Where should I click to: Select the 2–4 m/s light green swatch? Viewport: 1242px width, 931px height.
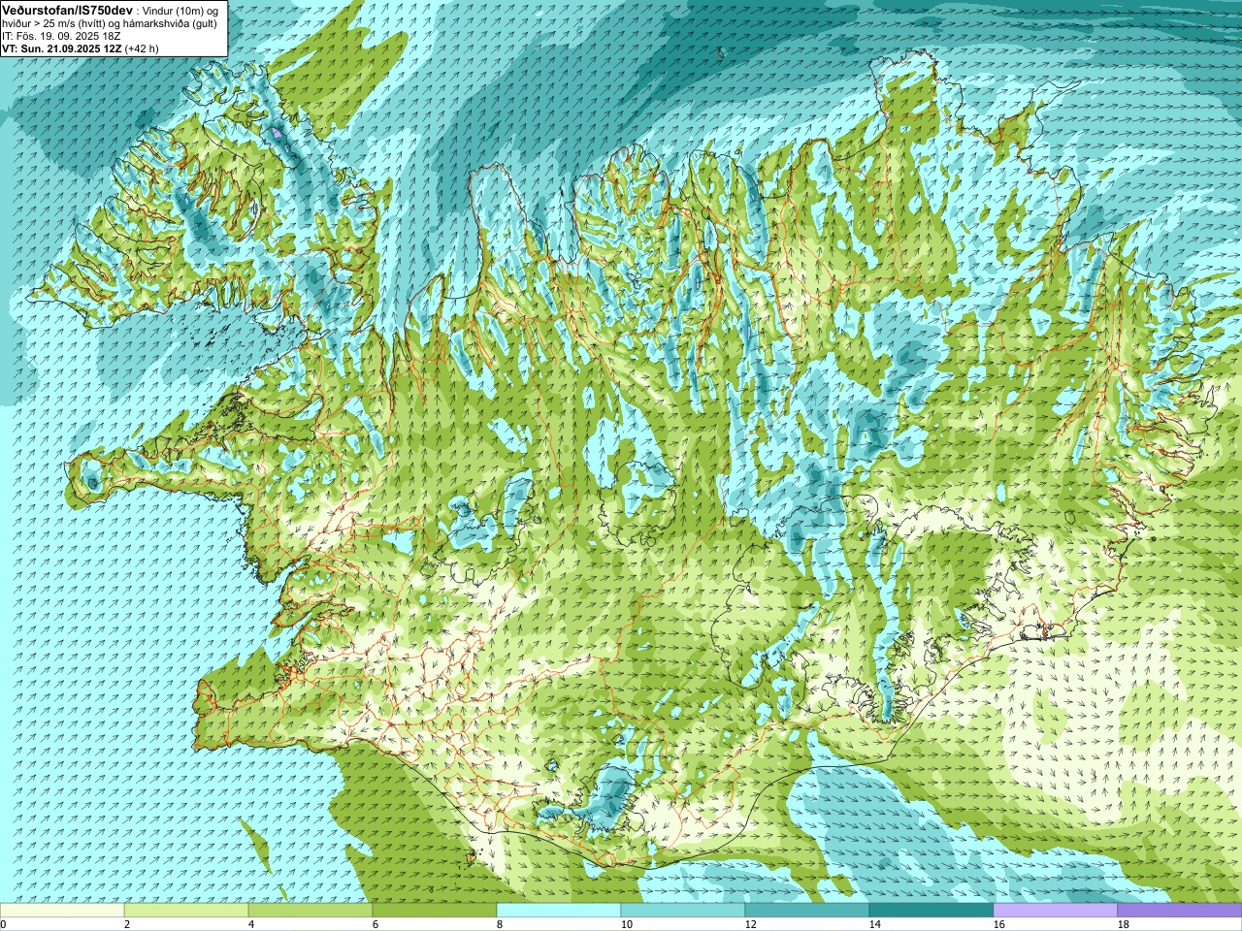[x=186, y=911]
